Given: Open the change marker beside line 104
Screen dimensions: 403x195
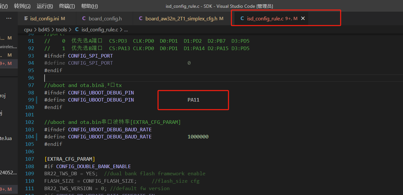Looking at the screenshot, I should [37, 137].
